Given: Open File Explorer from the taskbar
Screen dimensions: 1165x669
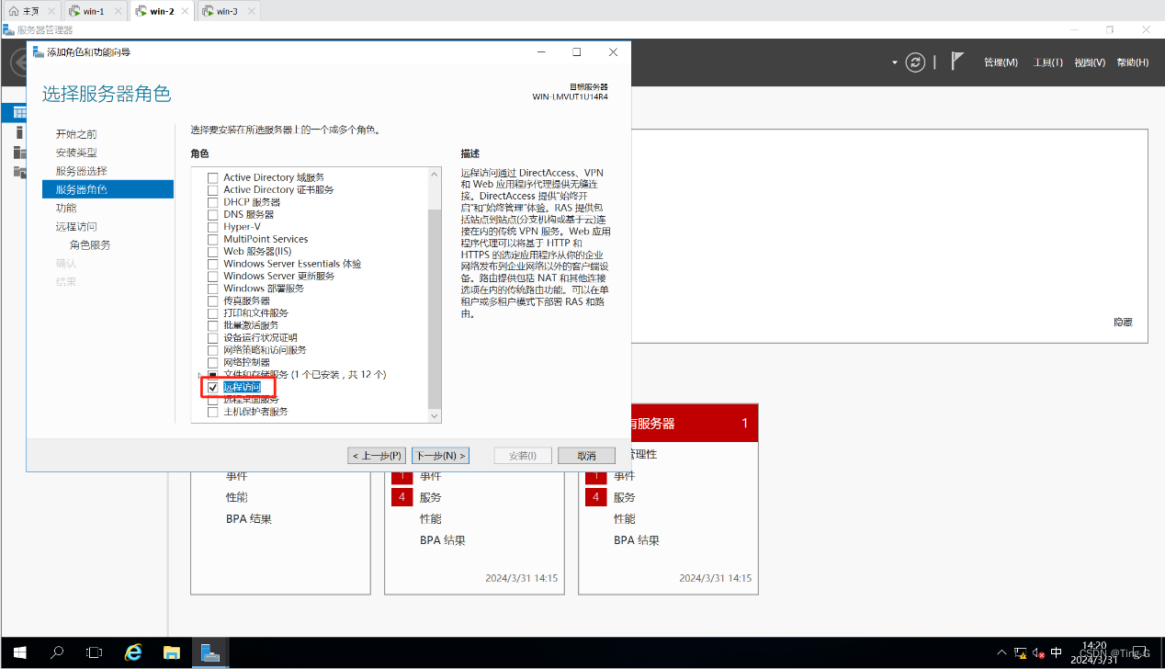Looking at the screenshot, I should tap(172, 652).
